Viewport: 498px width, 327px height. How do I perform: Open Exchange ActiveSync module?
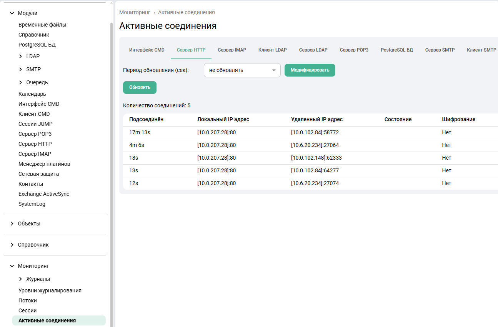[x=43, y=194]
